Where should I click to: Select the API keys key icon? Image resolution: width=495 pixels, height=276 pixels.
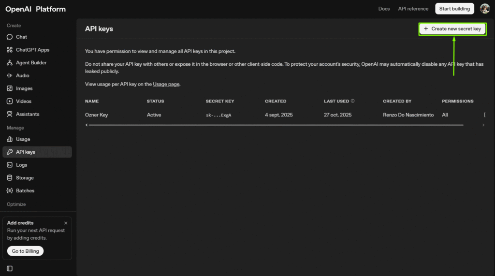[x=10, y=152]
